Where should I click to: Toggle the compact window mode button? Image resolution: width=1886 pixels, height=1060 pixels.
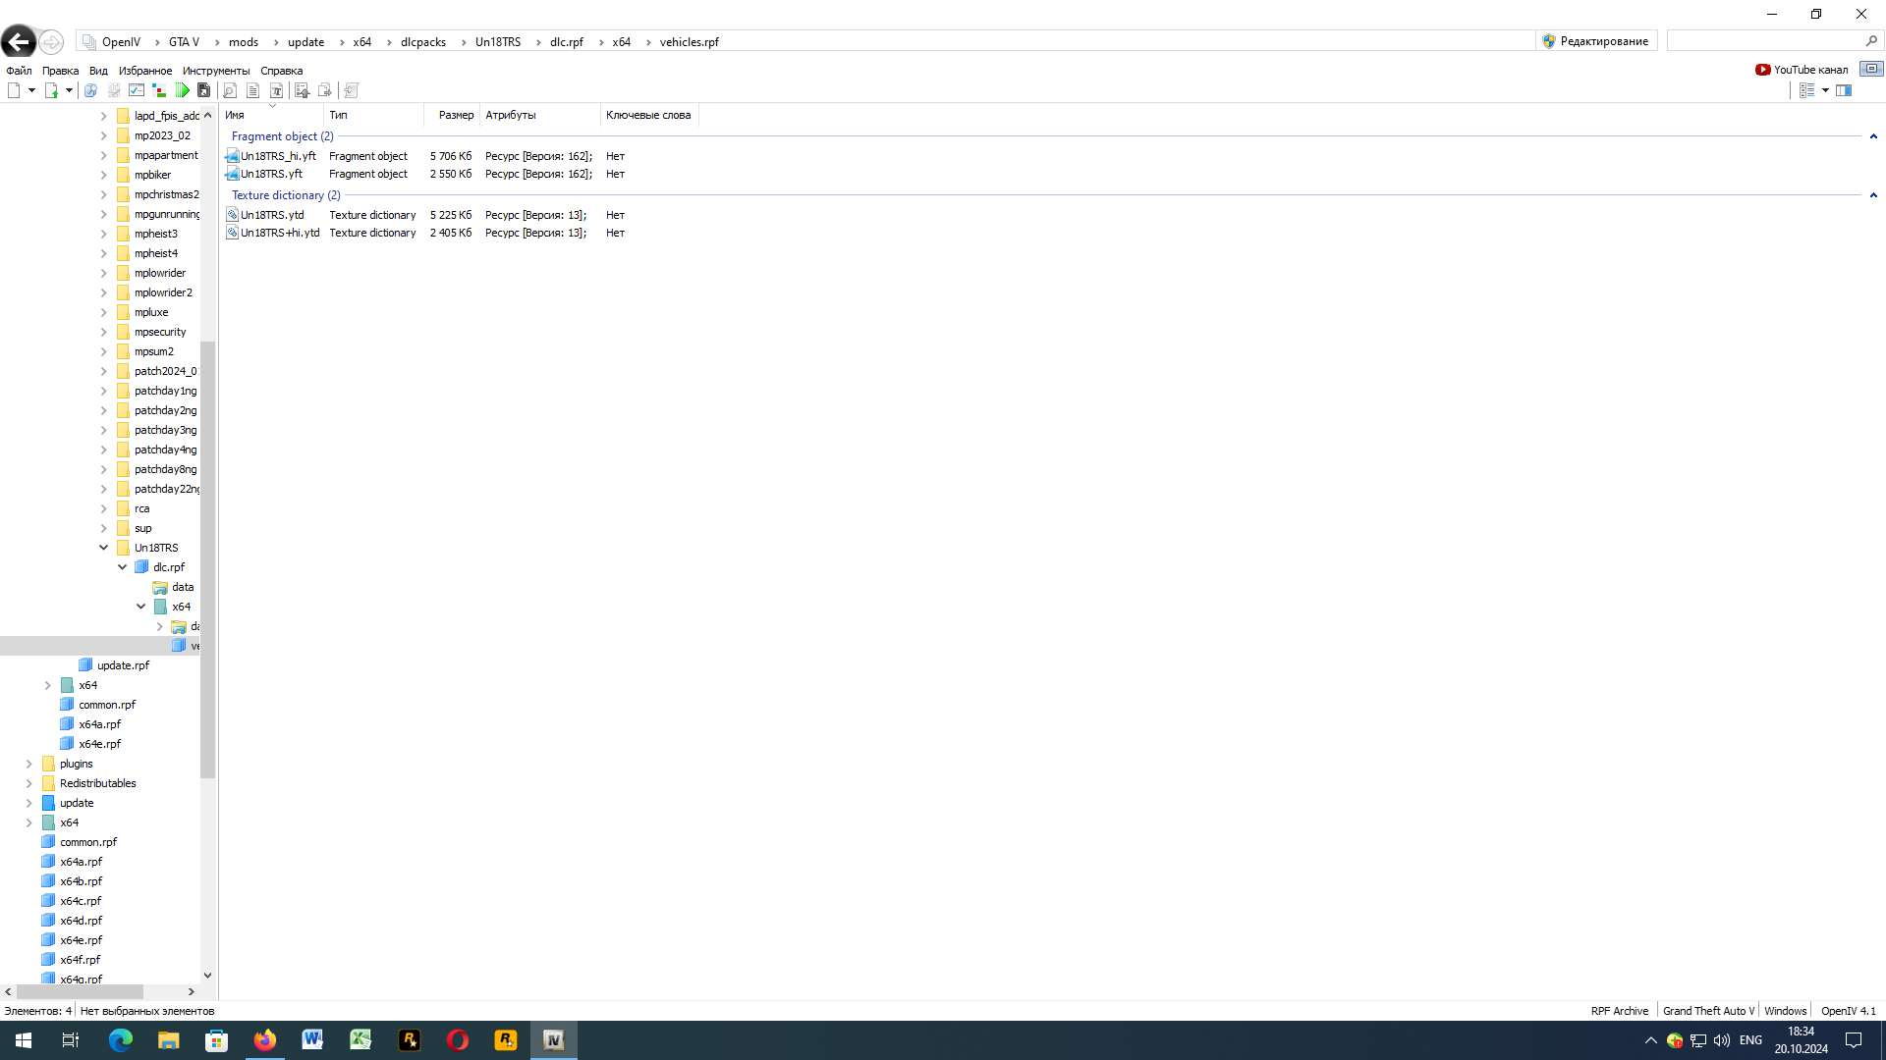pos(1870,69)
